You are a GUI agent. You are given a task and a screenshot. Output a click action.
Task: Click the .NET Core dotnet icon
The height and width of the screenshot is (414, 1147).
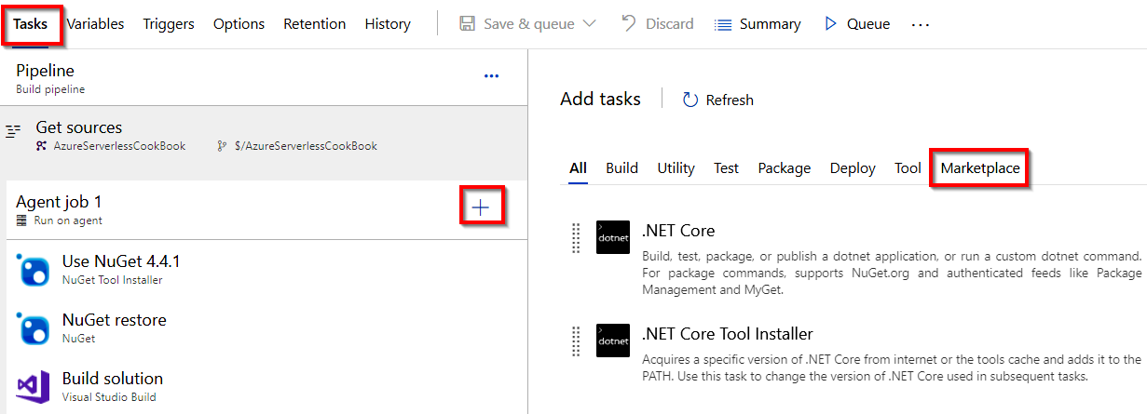pyautogui.click(x=614, y=237)
